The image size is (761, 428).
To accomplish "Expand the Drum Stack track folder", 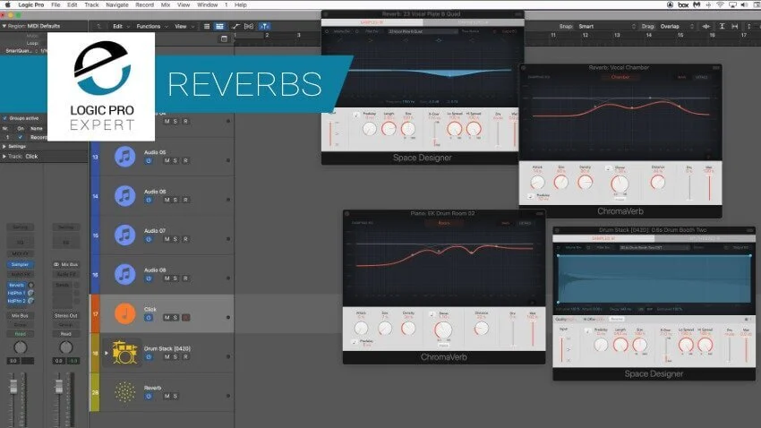I will coord(107,353).
